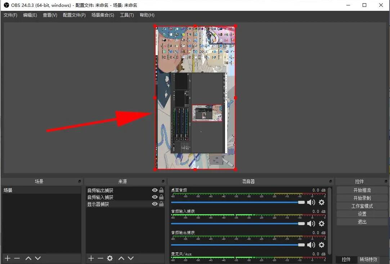Mute the 桌面音频 speaker icon
Image resolution: width=390 pixels, height=264 pixels.
click(x=311, y=203)
